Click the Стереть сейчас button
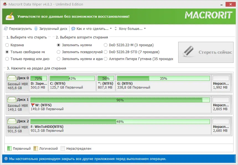Screen dimensions: 238x165 [206, 52]
